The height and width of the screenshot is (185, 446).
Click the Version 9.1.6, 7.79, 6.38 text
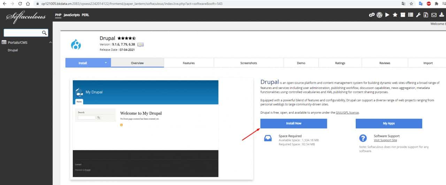click(117, 45)
